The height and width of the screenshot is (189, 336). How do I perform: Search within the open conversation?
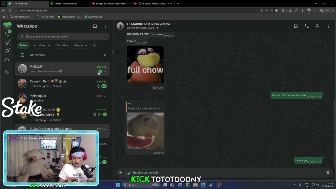click(x=318, y=26)
